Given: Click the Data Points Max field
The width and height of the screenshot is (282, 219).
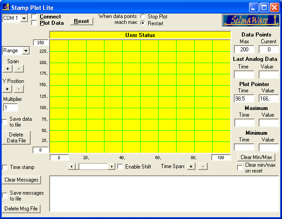Looking at the screenshot, I should [x=244, y=49].
